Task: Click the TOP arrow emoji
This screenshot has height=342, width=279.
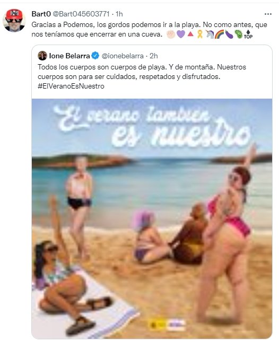Action: click(x=248, y=34)
